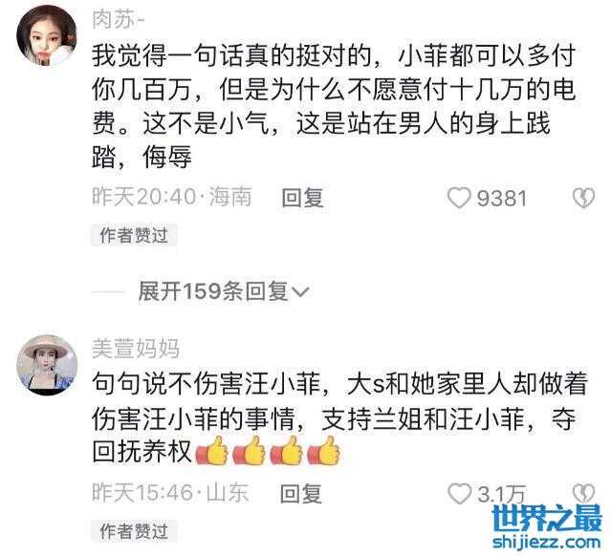
Task: Dislike 美萱妈妈's comment with broken heart
Action: pos(583,493)
